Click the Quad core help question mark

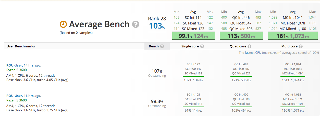pyautogui.click(x=249, y=46)
